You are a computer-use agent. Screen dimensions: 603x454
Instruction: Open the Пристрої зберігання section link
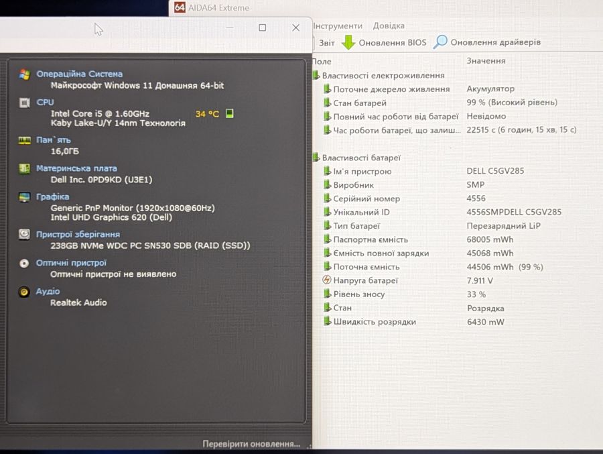tap(78, 234)
